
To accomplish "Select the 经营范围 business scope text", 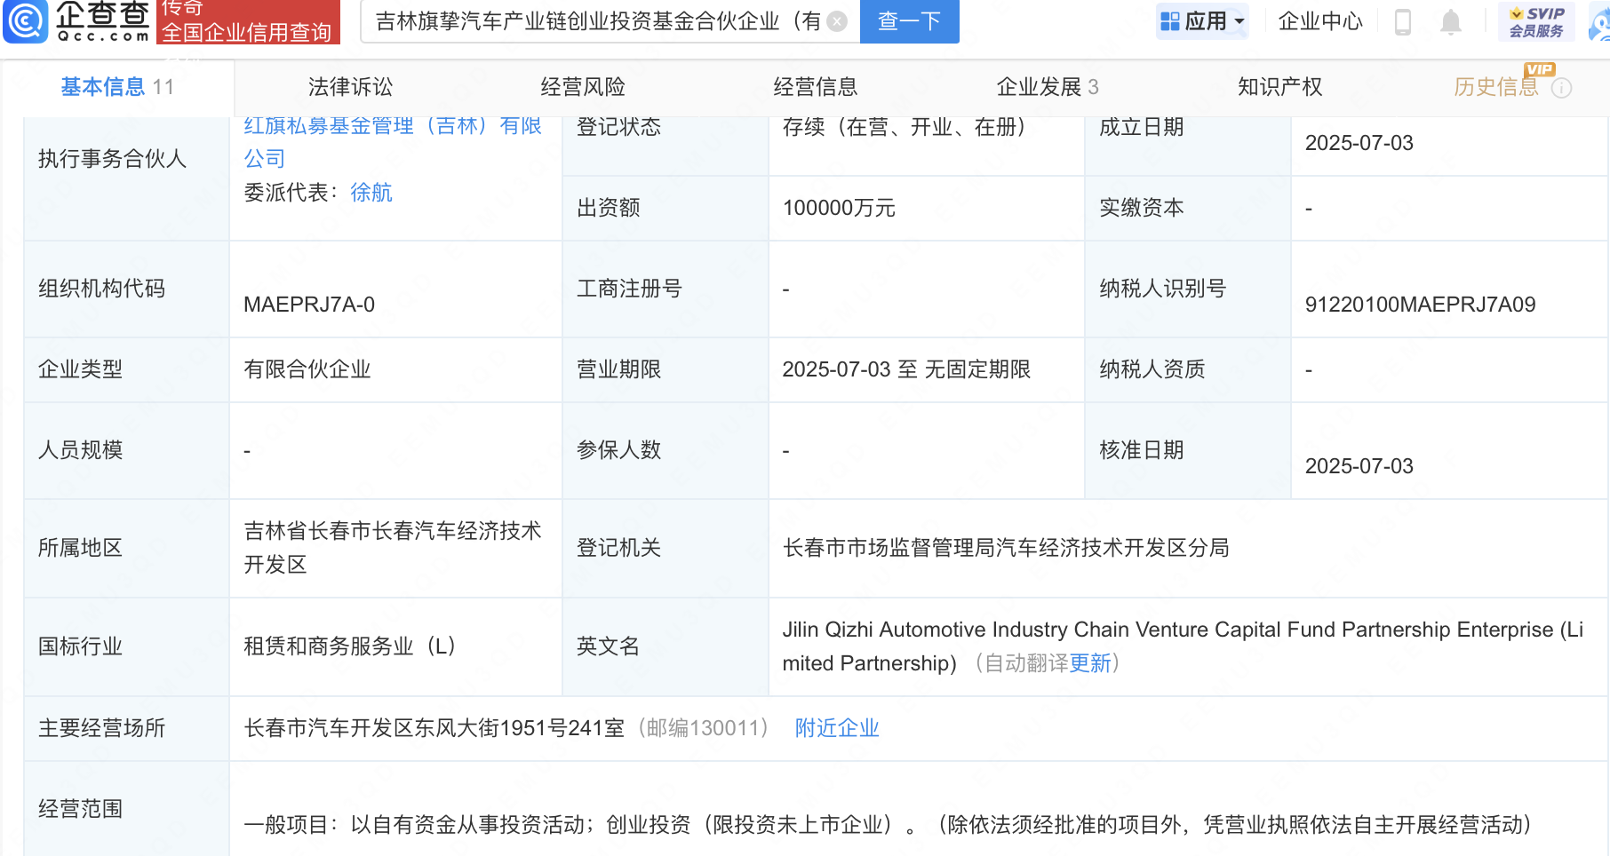I will tap(889, 825).
